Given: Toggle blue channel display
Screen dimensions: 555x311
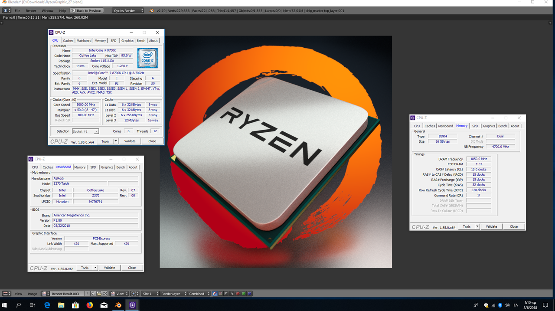Looking at the screenshot, I should pyautogui.click(x=249, y=294).
